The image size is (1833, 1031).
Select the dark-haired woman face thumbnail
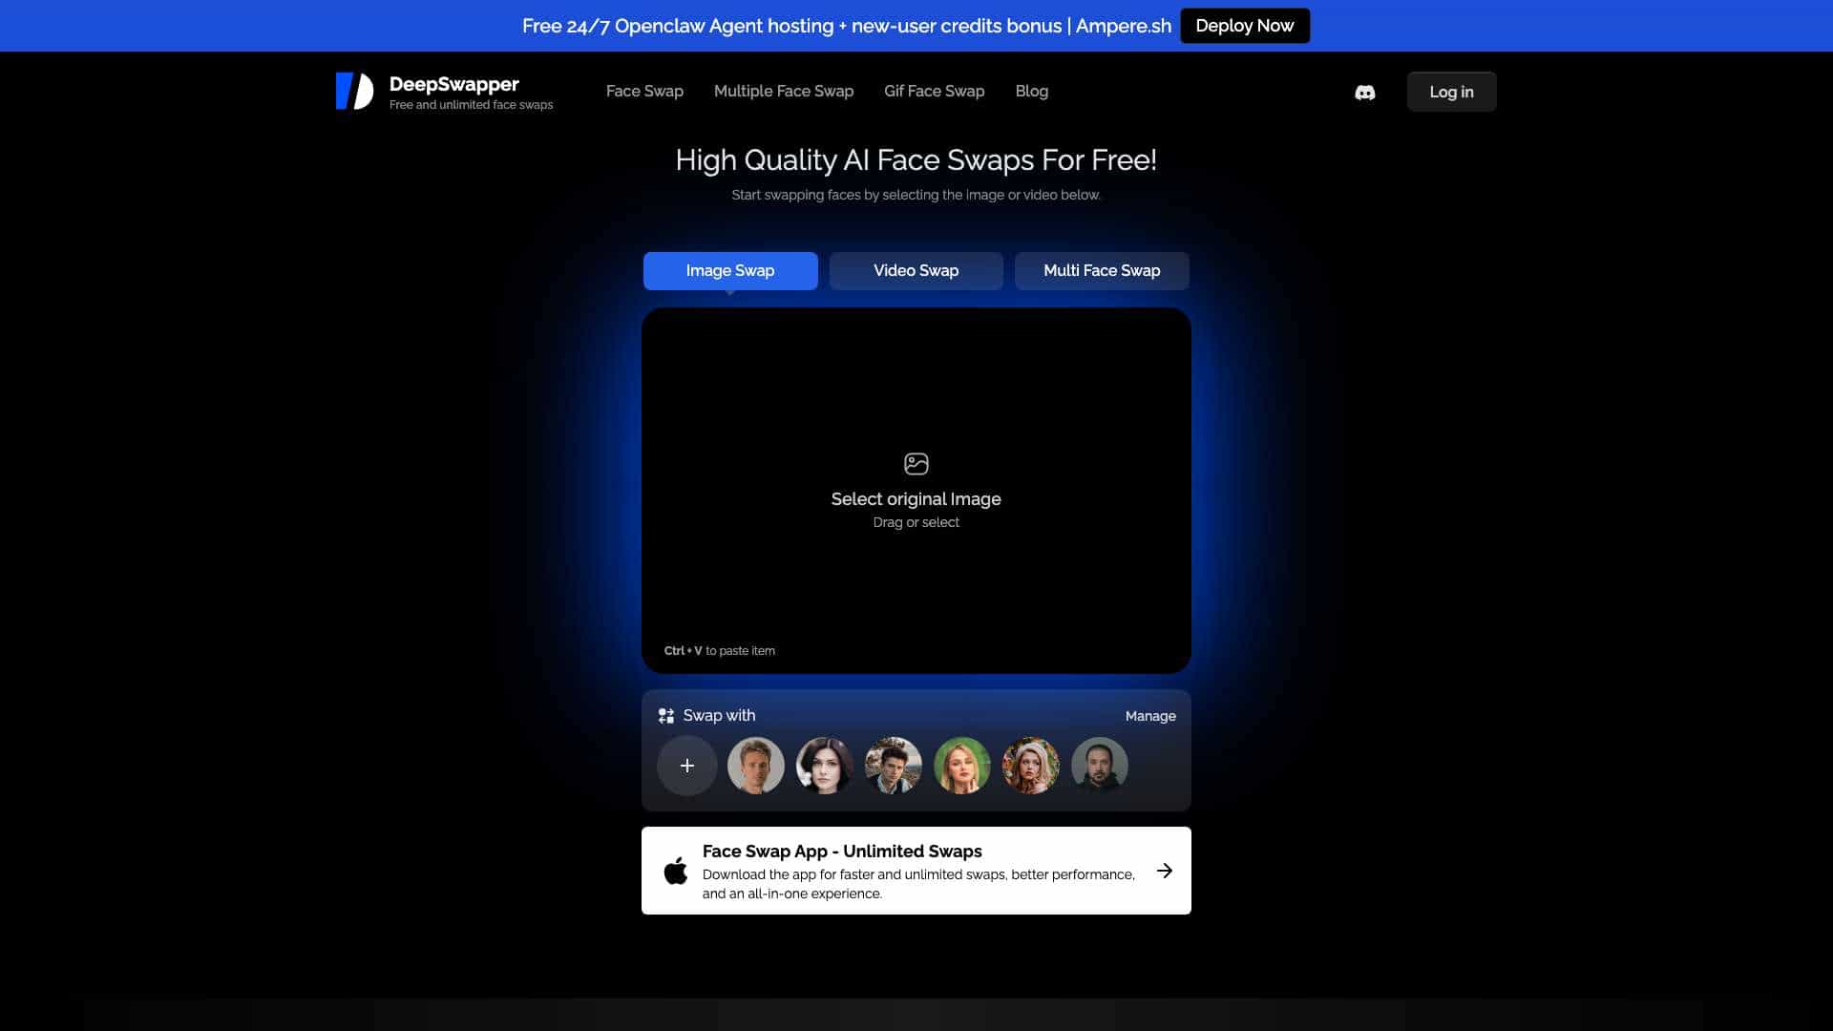pyautogui.click(x=825, y=766)
